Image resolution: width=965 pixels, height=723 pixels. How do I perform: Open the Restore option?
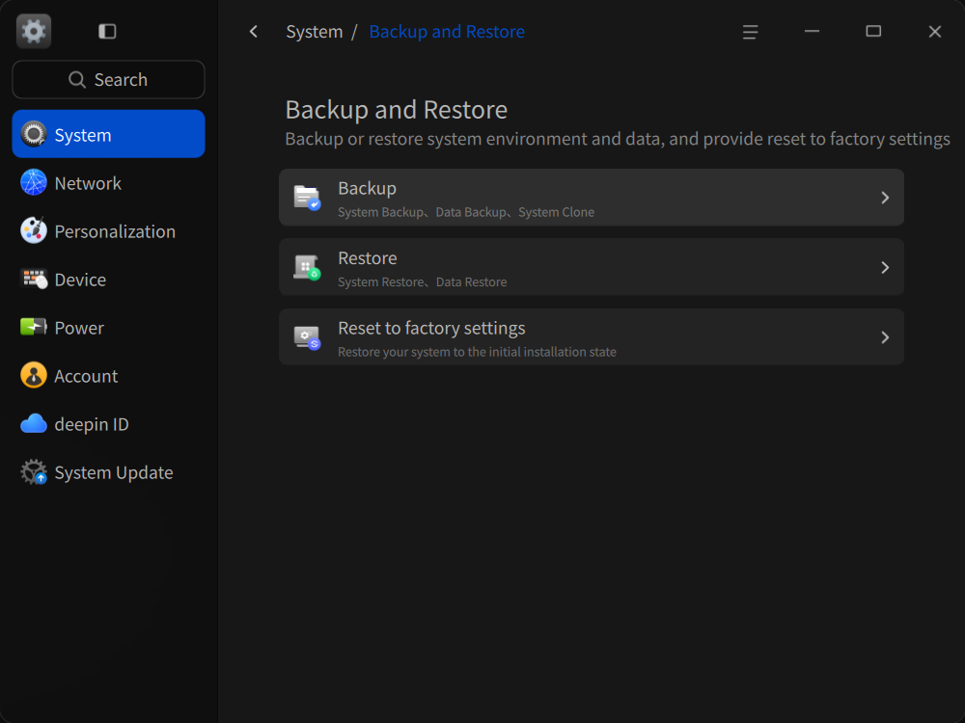tap(592, 267)
